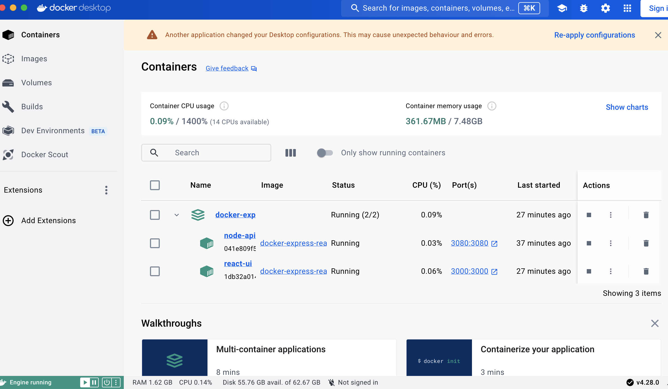Viewport: 668px width, 389px height.
Task: Open the column settings icon
Action: pos(290,153)
